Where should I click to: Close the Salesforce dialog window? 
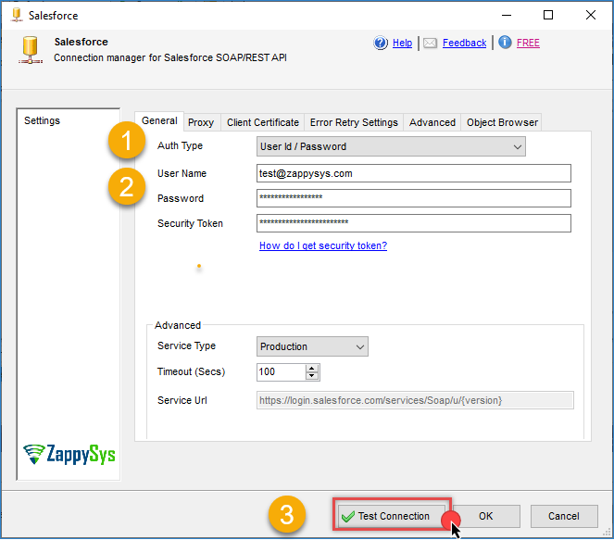(x=591, y=15)
